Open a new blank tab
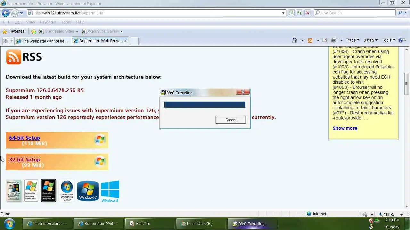Viewport: 410px width, 230px height. (134, 41)
